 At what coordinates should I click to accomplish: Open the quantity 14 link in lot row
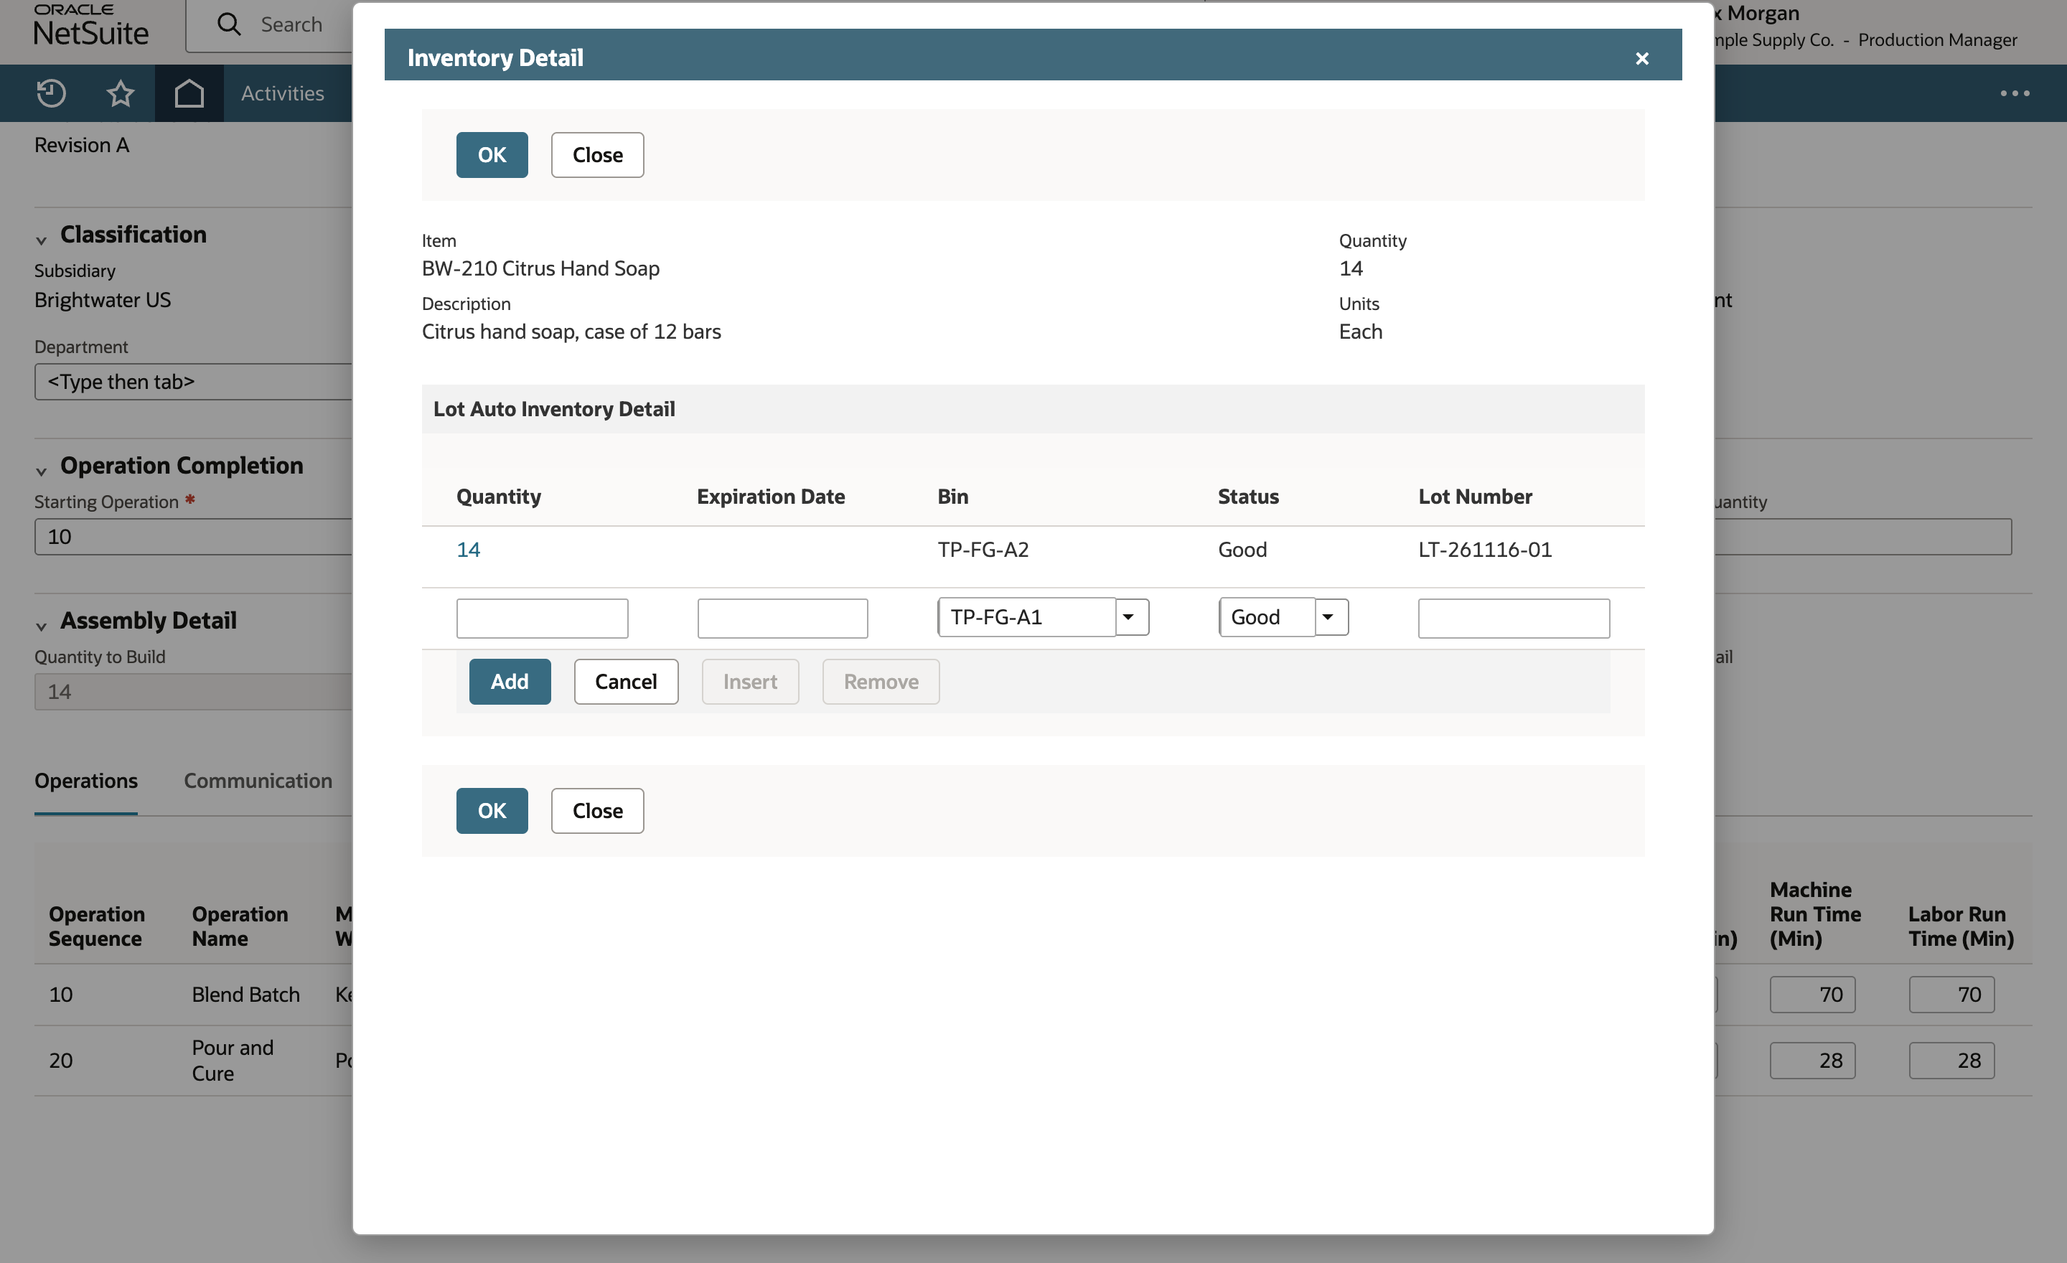click(x=468, y=549)
